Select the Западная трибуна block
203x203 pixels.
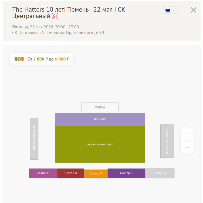coord(34,139)
